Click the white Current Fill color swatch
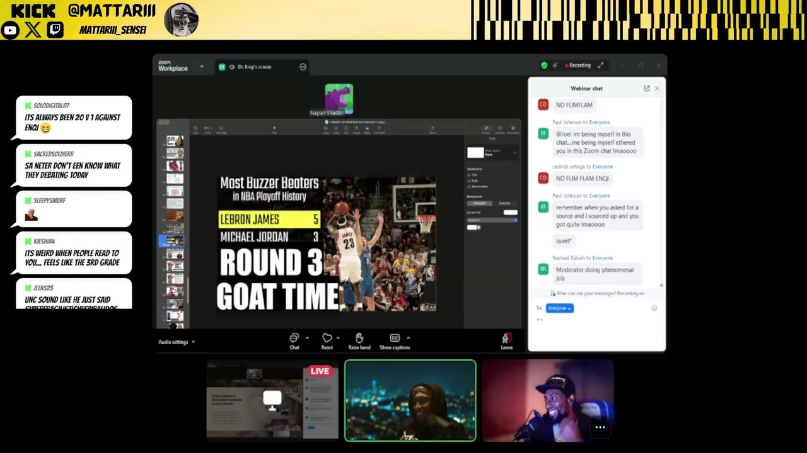Screen dimensions: 807x453 click(x=511, y=212)
